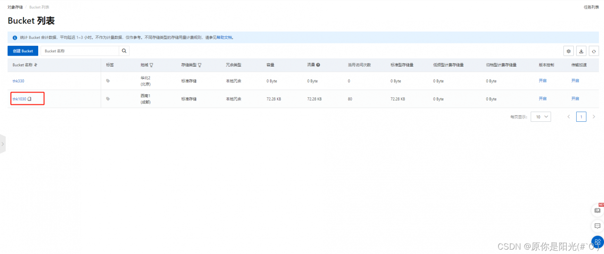
Task: Click the 帮助文档 help link
Action: [x=225, y=37]
